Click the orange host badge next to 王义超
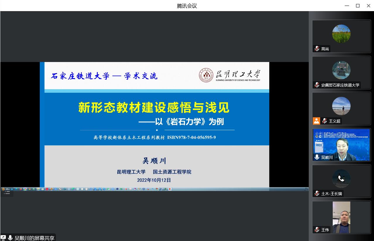The width and height of the screenshot is (374, 241). (x=316, y=121)
